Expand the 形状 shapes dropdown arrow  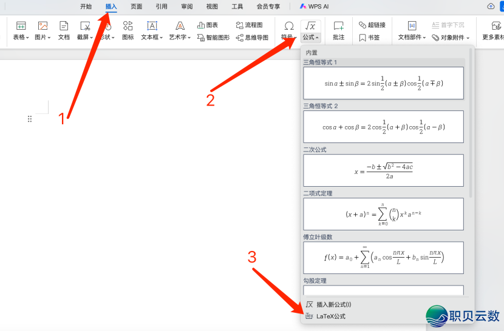[x=113, y=38]
